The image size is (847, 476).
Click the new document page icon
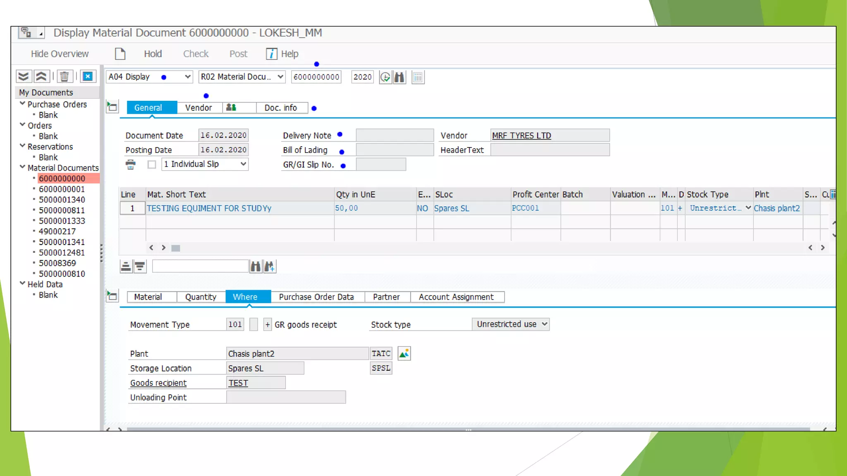coord(120,54)
